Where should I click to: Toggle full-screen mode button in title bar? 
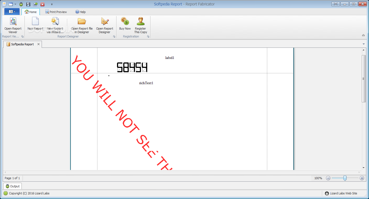(336, 4)
